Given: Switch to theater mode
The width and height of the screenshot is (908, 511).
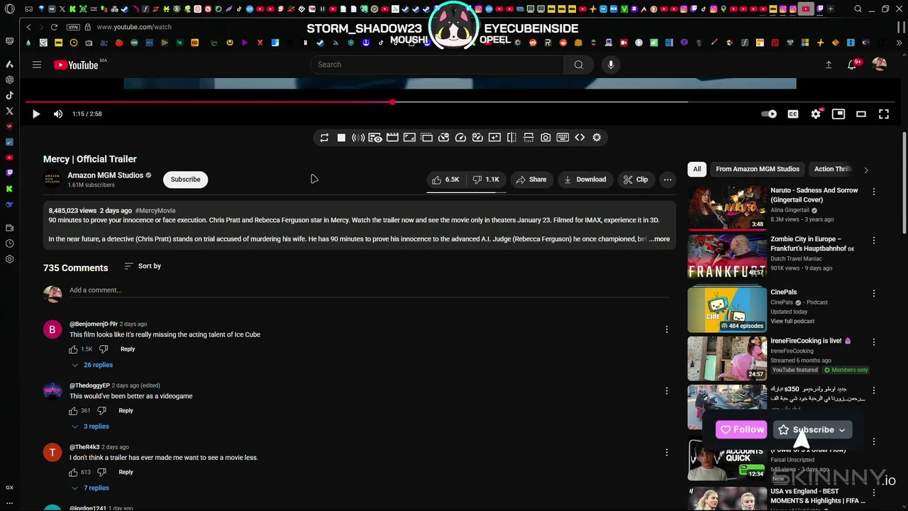Looking at the screenshot, I should (861, 114).
